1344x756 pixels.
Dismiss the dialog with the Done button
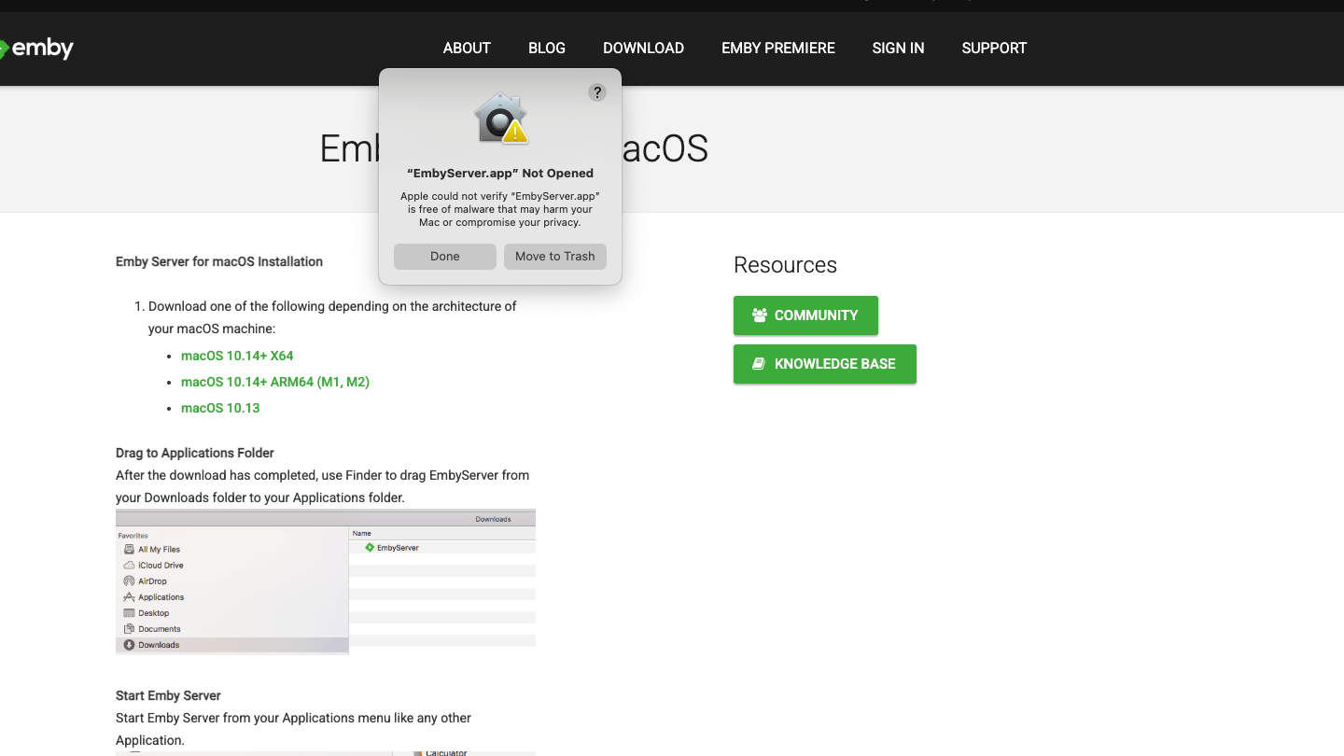[445, 257]
